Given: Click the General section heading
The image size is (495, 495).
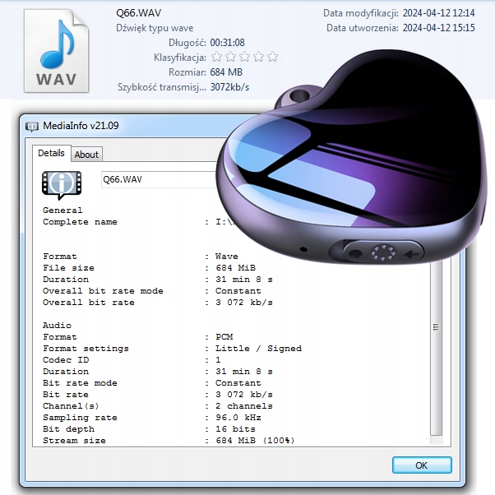Looking at the screenshot, I should pos(62,210).
